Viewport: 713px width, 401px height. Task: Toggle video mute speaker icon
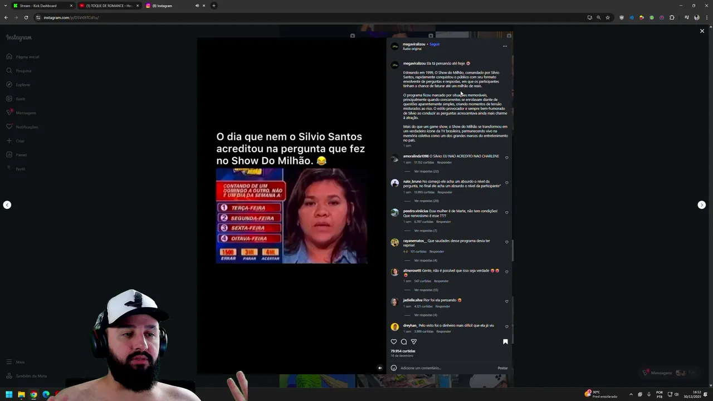[x=380, y=368]
